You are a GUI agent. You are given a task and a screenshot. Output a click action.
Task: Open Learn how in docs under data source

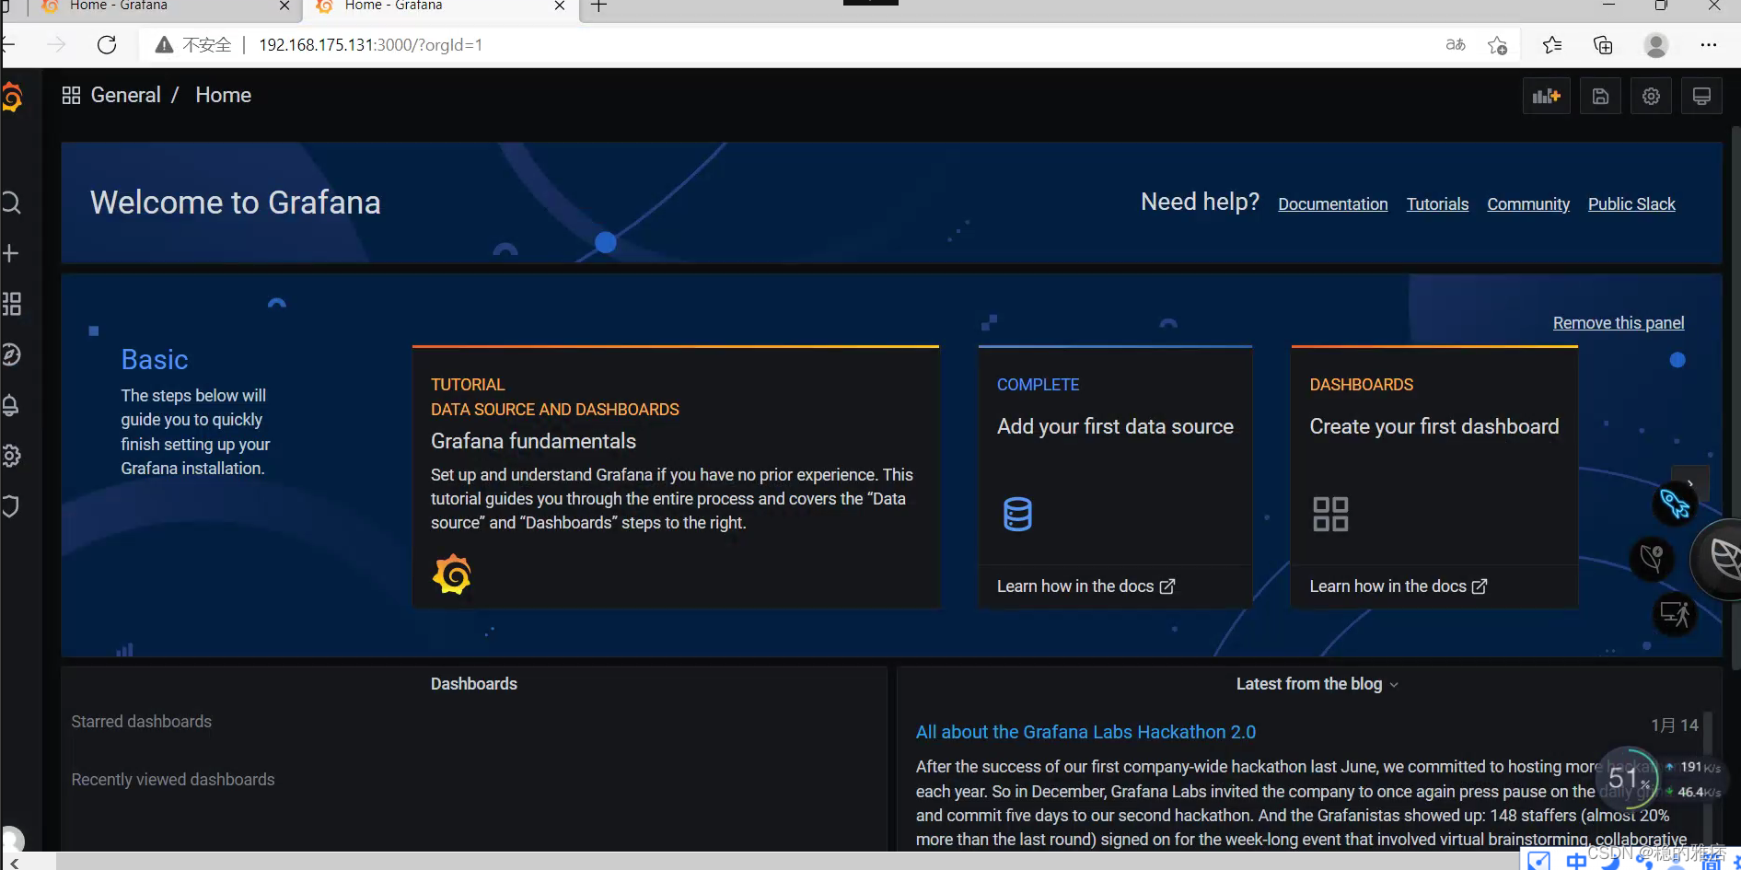(x=1085, y=586)
